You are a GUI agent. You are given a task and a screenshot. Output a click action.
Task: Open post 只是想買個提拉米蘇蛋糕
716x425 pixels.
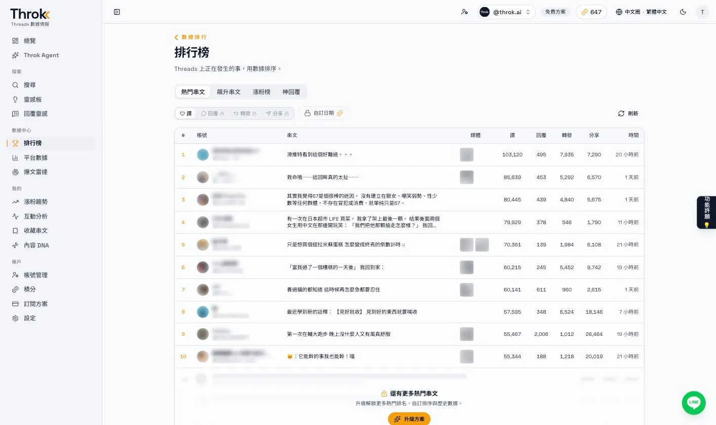click(x=347, y=245)
